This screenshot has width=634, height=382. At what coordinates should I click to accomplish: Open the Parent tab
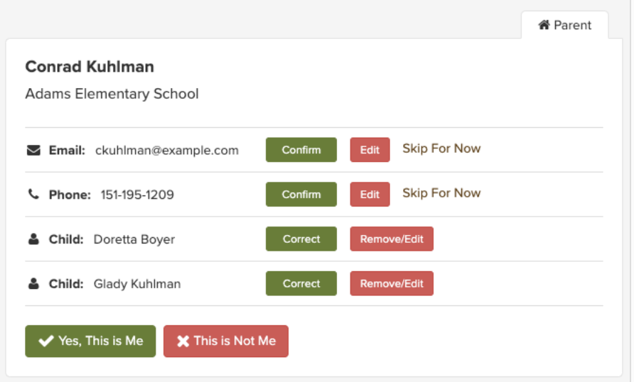(565, 25)
